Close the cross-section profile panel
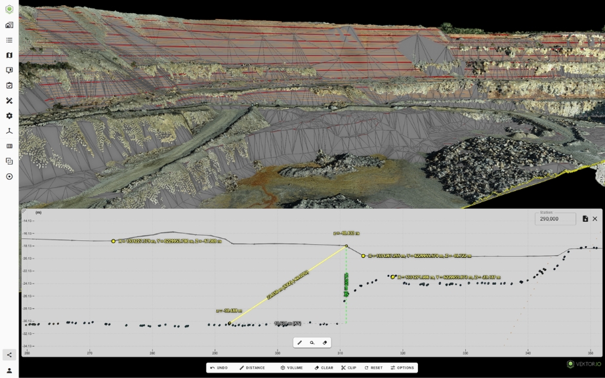605x378 pixels. click(595, 219)
